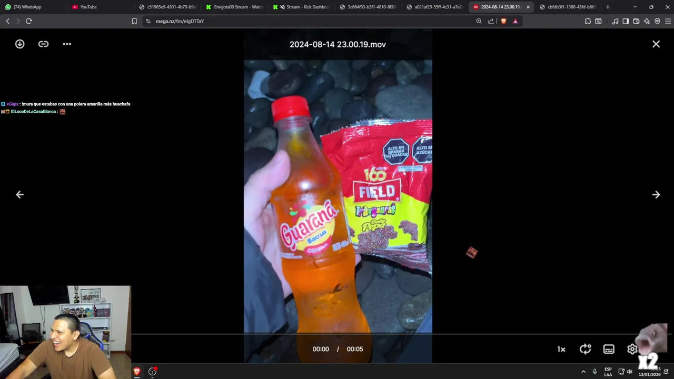Open browser extensions puzzle icon
The image size is (674, 379).
click(588, 21)
